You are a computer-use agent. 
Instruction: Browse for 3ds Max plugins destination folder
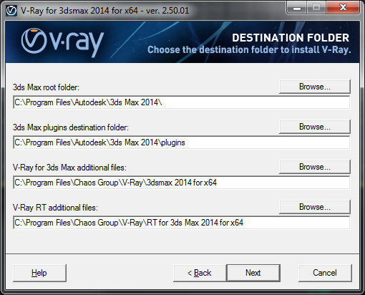(315, 127)
